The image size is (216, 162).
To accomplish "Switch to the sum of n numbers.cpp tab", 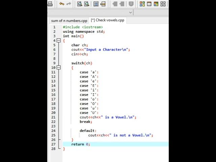I will point(69,21).
